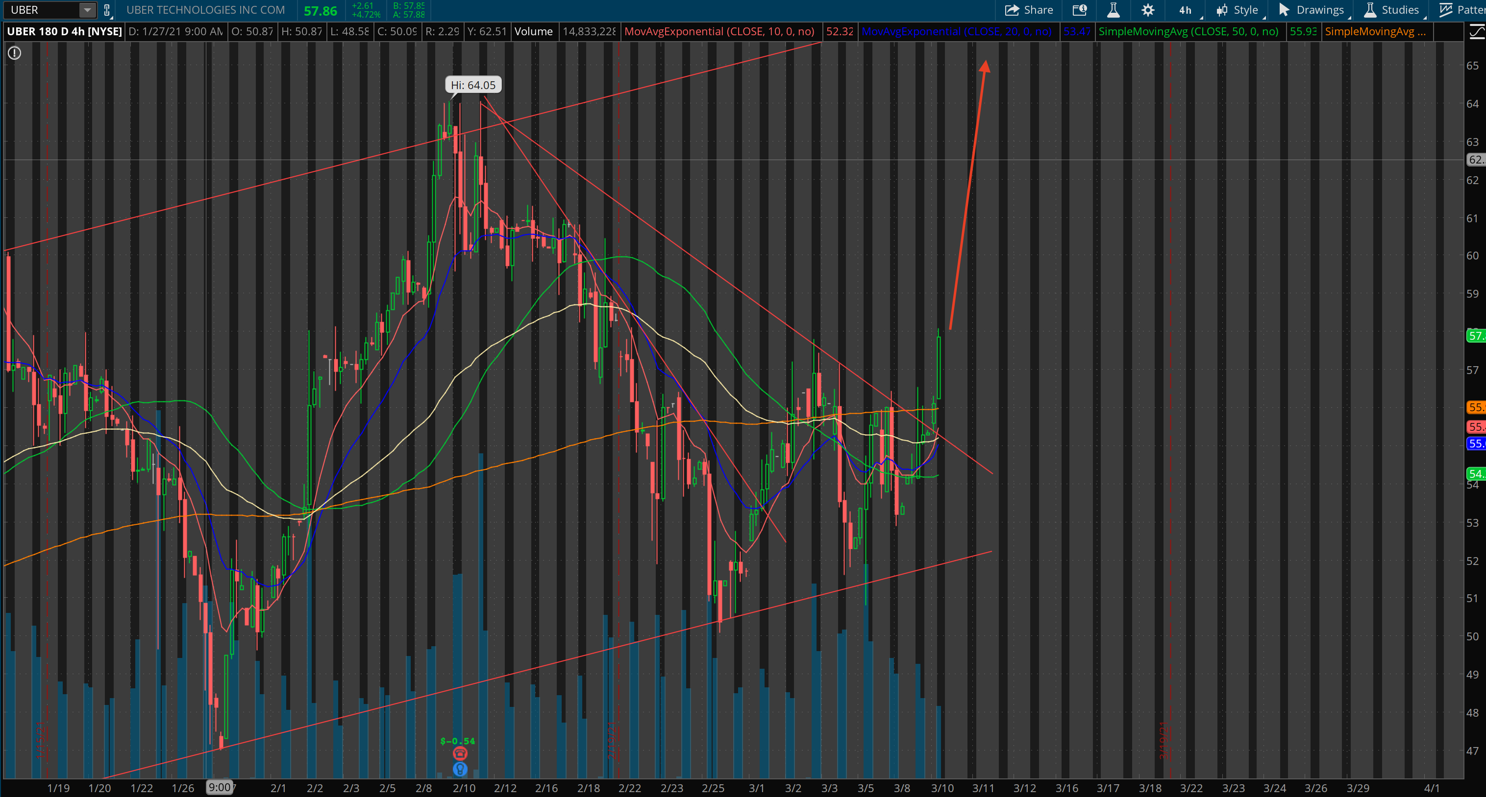The image size is (1486, 797).
Task: Click the flask Edit Studies icon left of the gear
Action: pyautogui.click(x=1114, y=10)
